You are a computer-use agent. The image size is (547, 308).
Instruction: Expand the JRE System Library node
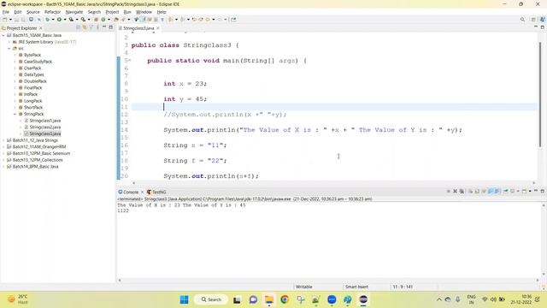9,42
